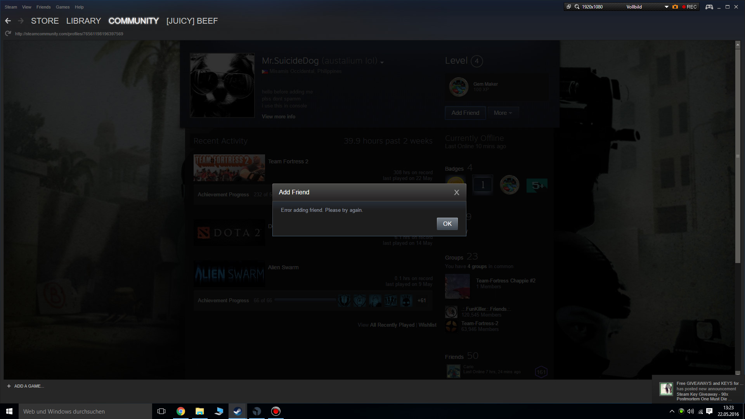
Task: Click the magnifier icon in the recorder bar
Action: [x=577, y=7]
